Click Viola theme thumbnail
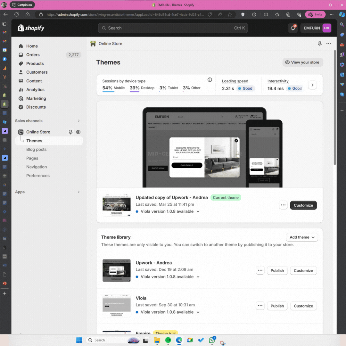346x346 pixels. tap(117, 306)
